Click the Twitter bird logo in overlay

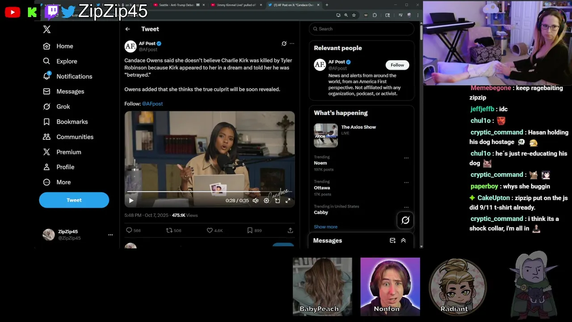coord(68,12)
